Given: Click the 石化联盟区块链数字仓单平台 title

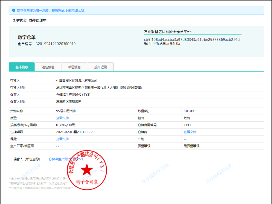Looking at the screenshot, I should coord(167,32).
